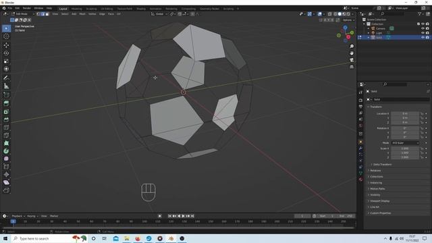Screen dimensions: 432x243
Task: Hide Collection using its eye icon
Action: (x=423, y=24)
